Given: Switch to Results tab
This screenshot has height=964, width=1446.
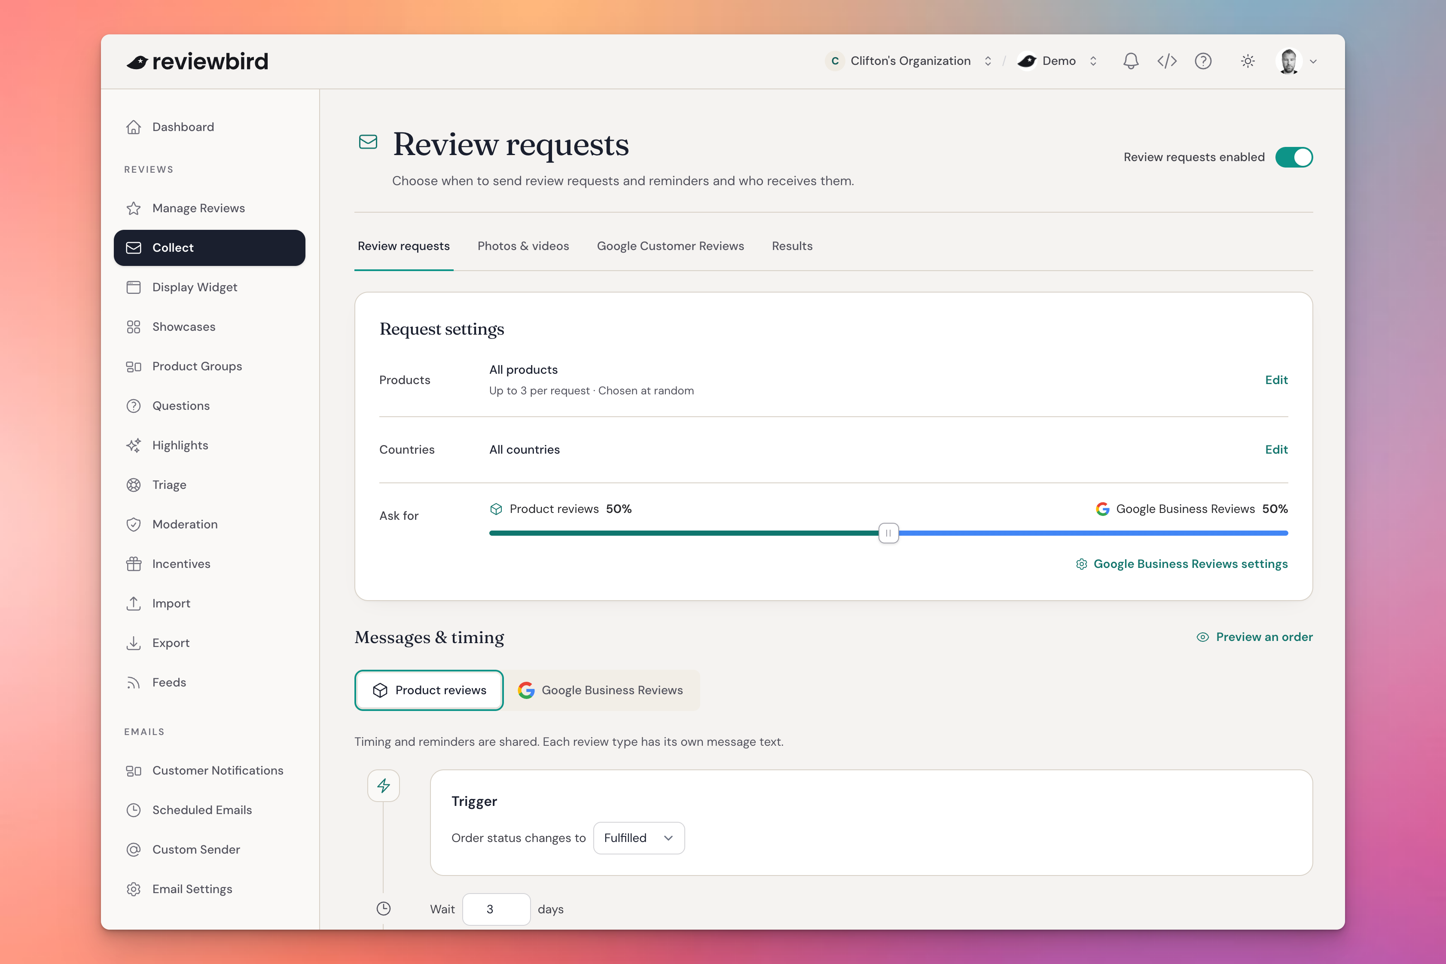Looking at the screenshot, I should 792,246.
